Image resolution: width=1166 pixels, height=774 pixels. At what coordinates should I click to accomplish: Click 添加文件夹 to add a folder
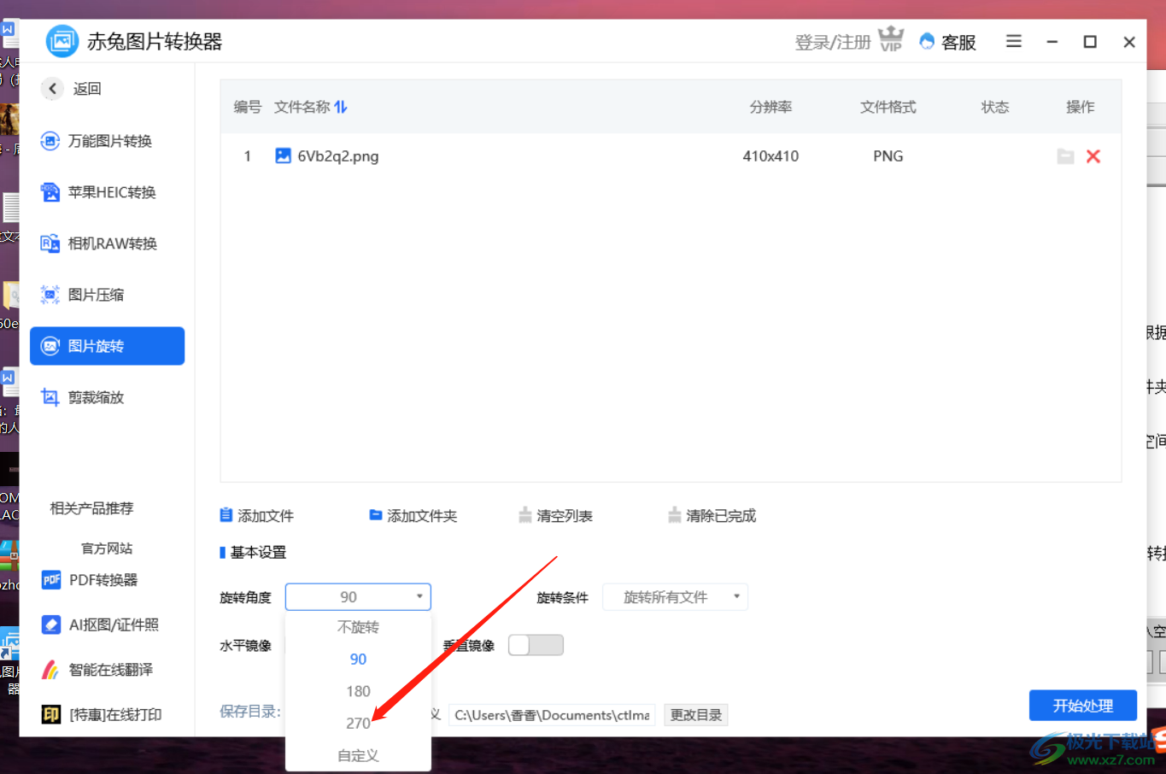(413, 516)
